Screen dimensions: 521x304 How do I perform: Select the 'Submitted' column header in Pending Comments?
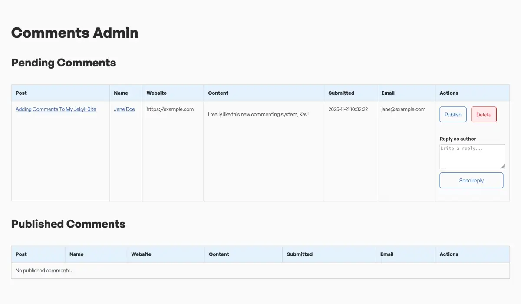pyautogui.click(x=341, y=93)
